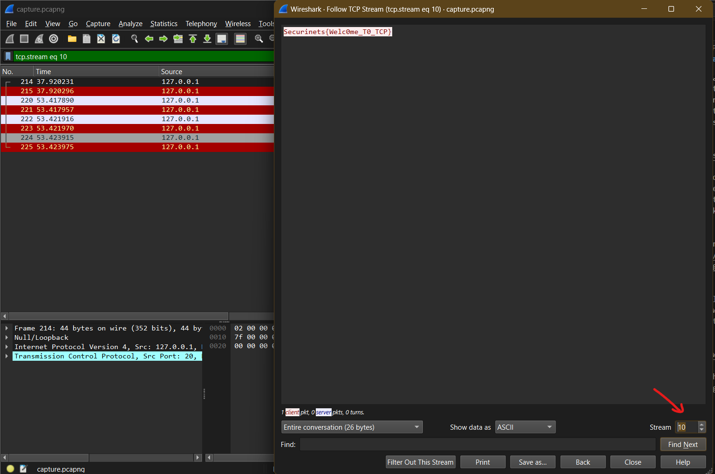Open a capture file via folder icon
This screenshot has width=715, height=474.
click(72, 39)
